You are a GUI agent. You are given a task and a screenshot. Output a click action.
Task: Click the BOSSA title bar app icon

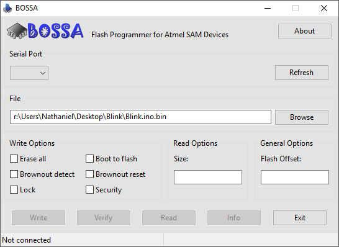point(7,8)
